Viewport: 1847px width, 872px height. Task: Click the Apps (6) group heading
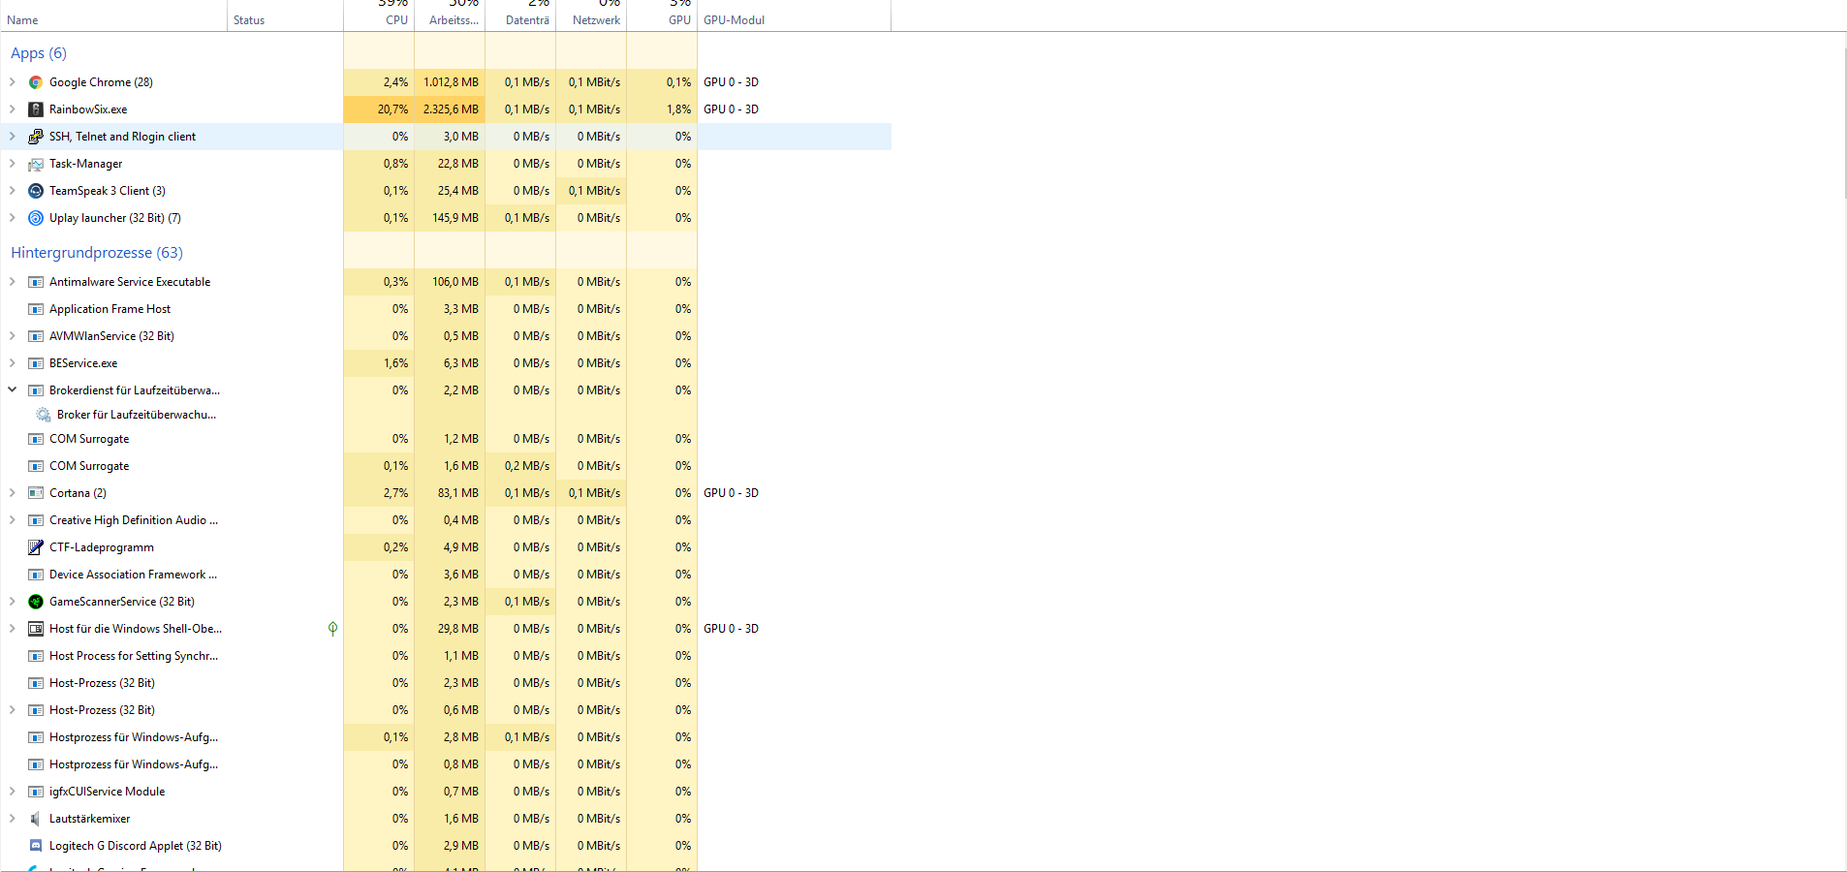[x=39, y=53]
